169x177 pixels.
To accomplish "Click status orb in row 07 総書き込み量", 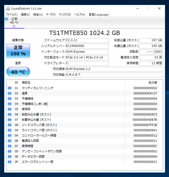I will (10, 120).
